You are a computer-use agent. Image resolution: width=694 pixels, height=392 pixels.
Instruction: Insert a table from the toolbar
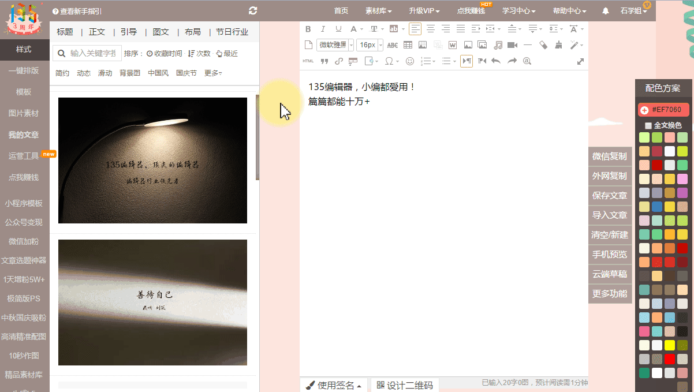coord(408,45)
